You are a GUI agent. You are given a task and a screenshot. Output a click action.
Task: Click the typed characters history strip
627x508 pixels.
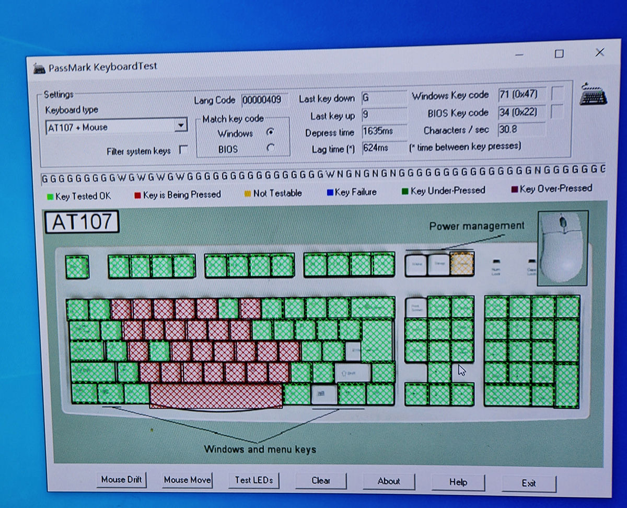pos(323,175)
